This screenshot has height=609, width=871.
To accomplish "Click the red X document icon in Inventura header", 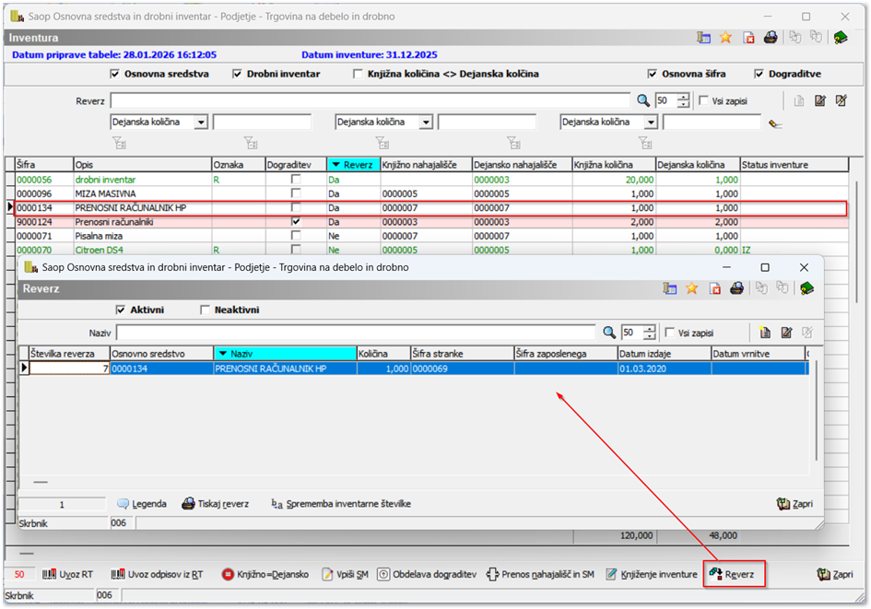I will tap(748, 38).
